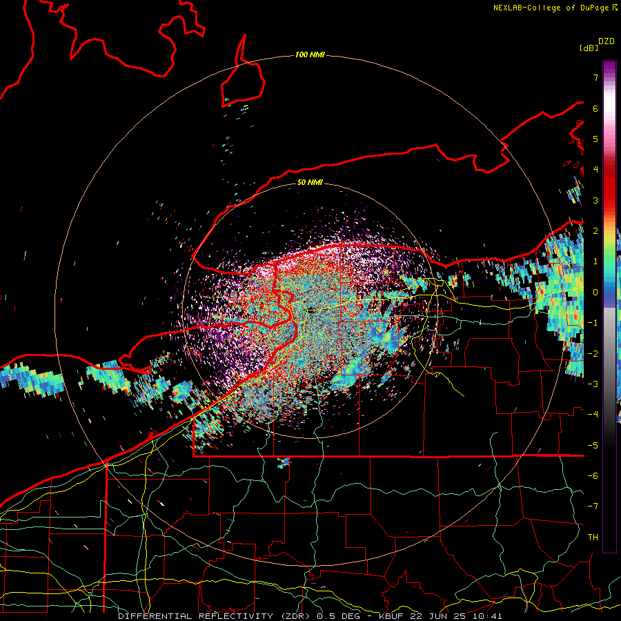Click the DZD product label above the scale
The image size is (621, 621).
(607, 41)
